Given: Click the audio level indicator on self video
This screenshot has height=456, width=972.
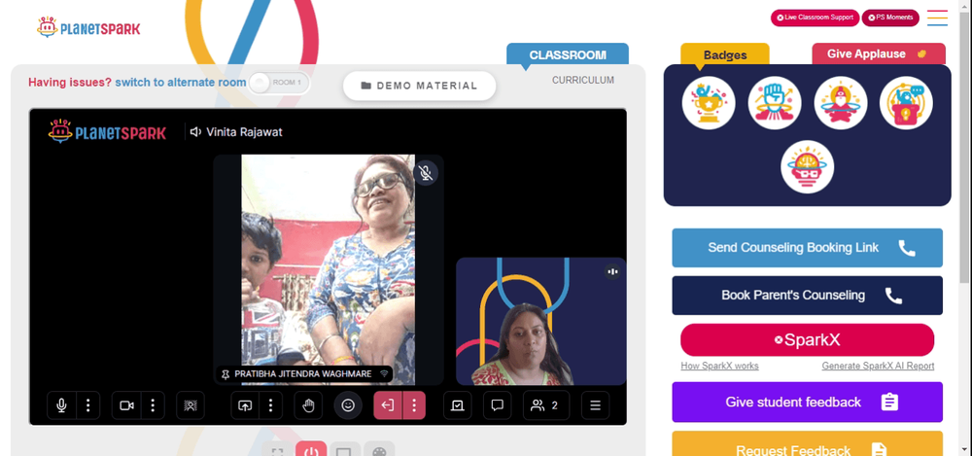Looking at the screenshot, I should [x=612, y=271].
